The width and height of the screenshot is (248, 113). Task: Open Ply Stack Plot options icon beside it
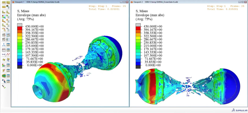[8, 29]
